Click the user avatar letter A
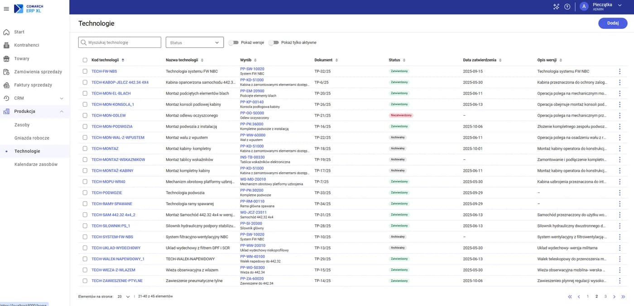The height and width of the screenshot is (306, 634). pyautogui.click(x=584, y=6)
